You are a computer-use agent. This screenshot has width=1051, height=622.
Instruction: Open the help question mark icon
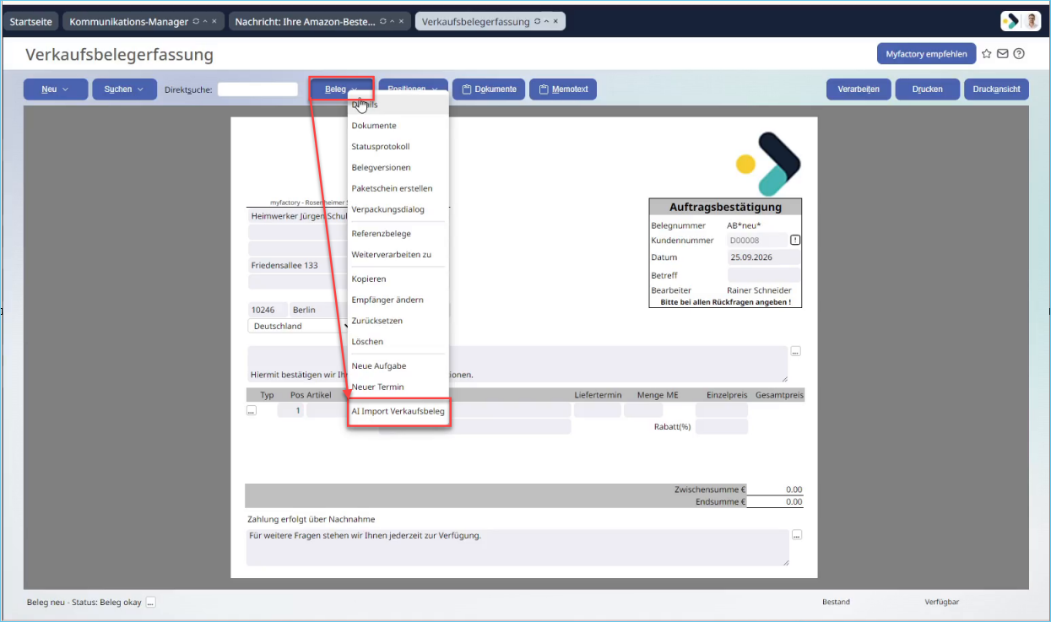tap(1019, 54)
